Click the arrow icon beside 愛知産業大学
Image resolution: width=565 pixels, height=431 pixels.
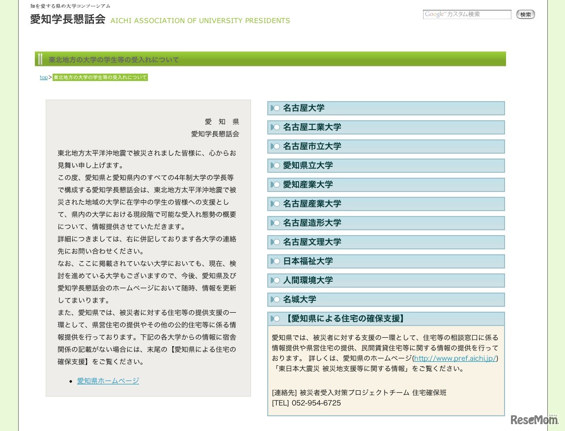pyautogui.click(x=276, y=185)
